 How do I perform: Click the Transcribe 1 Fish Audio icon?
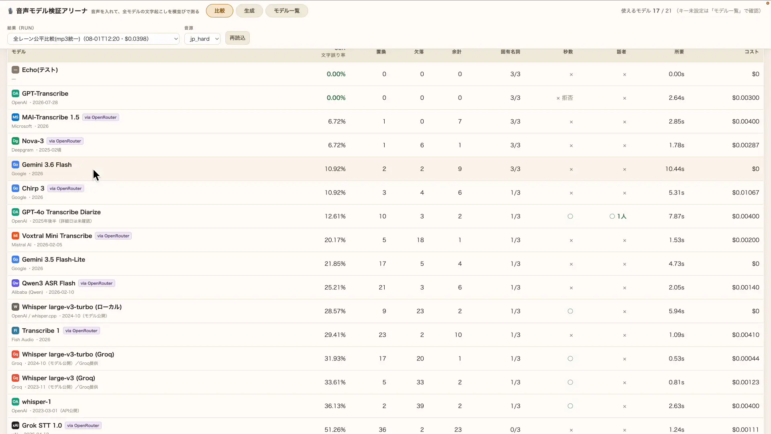click(x=15, y=331)
